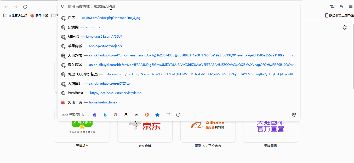Click the browser forward arrow button
354x163 pixels.
click(16, 7)
